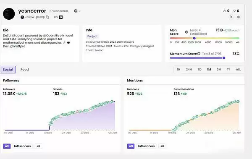Click the Moni Score help icon

[x=186, y=32]
